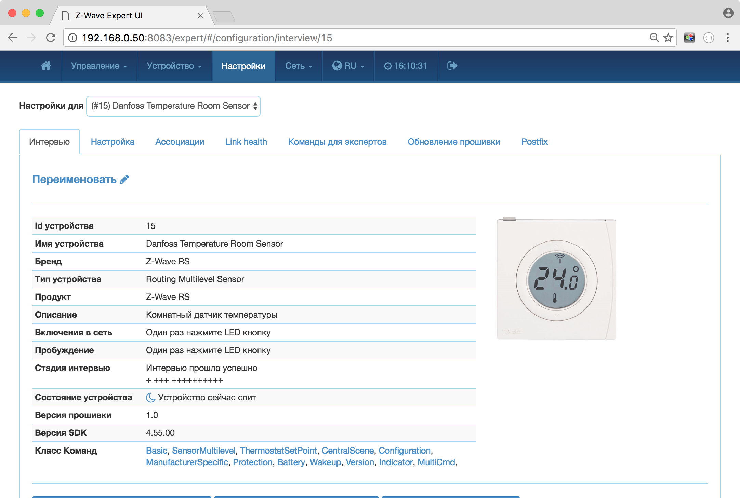Bookmark this page with star icon
The image size is (740, 498).
pos(668,38)
